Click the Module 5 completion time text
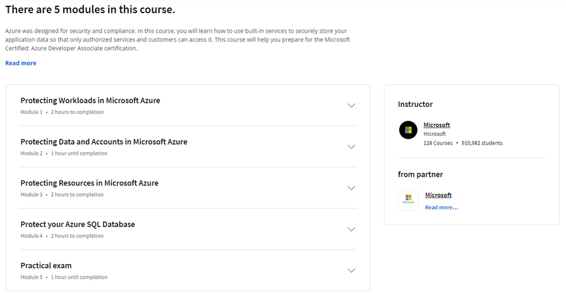The width and height of the screenshot is (566, 300). 79,277
